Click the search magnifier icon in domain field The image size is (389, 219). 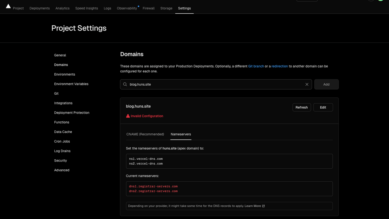pos(125,84)
